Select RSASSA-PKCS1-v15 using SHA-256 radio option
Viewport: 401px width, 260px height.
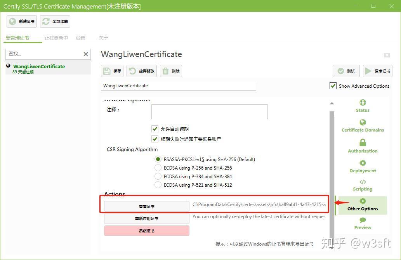click(x=158, y=159)
